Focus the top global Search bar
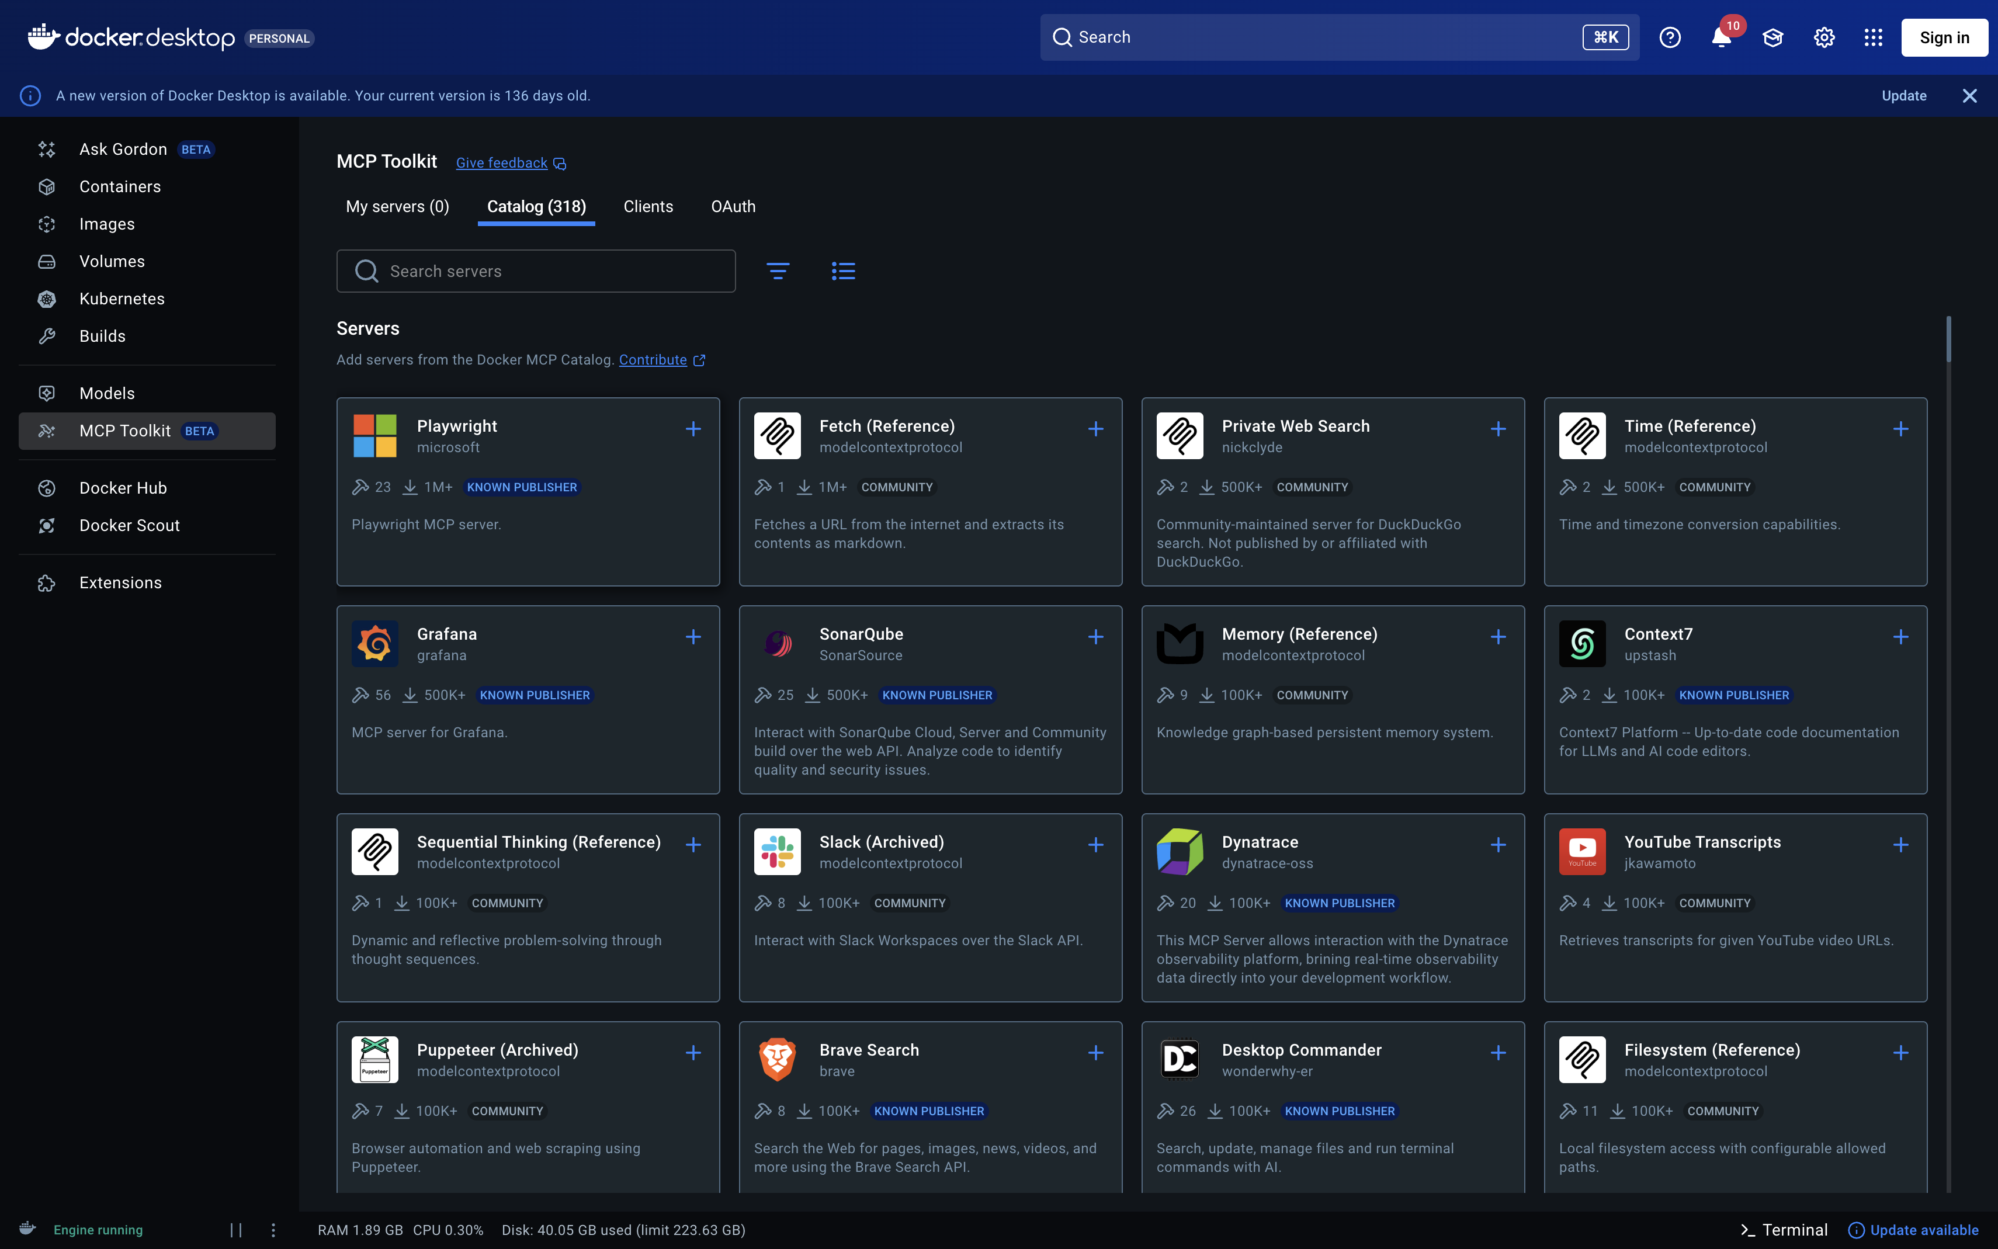Image resolution: width=1998 pixels, height=1249 pixels. 1339,38
